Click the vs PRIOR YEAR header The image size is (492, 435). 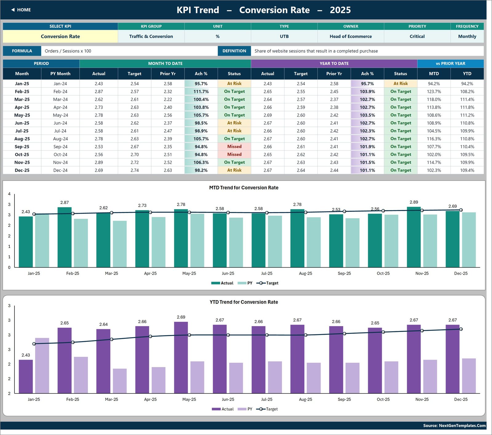[450, 63]
